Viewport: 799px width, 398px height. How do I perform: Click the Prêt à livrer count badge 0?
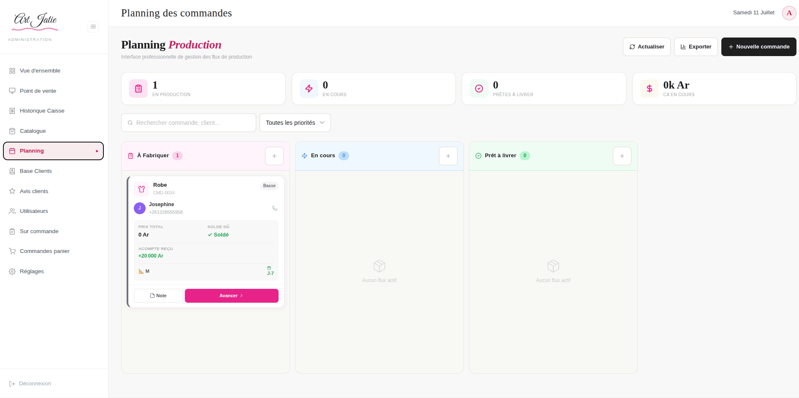point(525,156)
